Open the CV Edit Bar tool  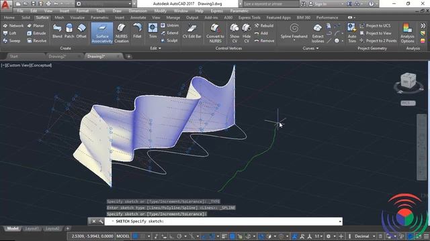(192, 31)
